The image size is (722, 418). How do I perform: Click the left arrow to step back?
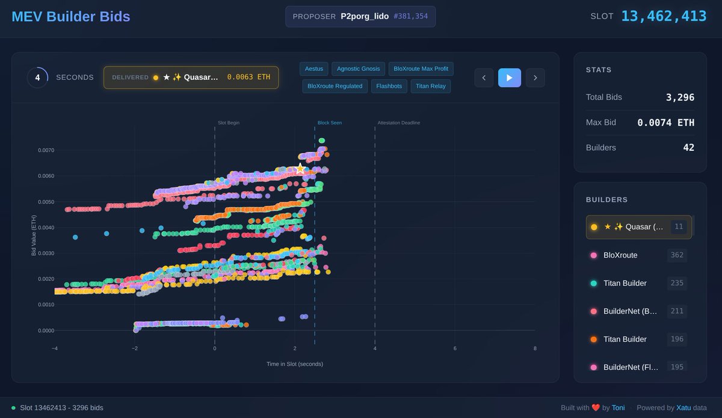point(484,77)
